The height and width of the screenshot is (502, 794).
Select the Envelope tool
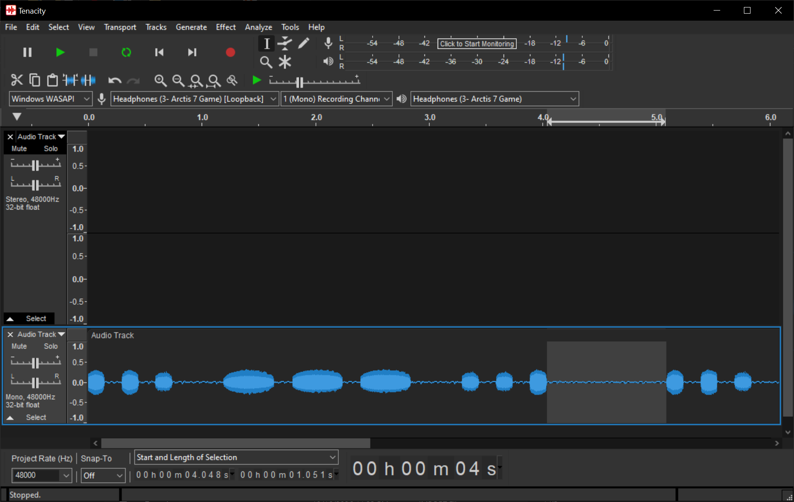[285, 43]
